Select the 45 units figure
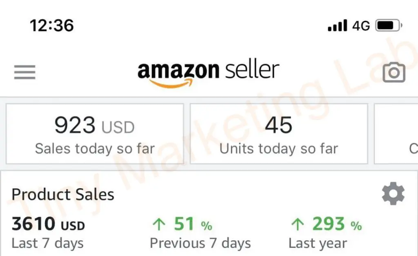 (278, 125)
